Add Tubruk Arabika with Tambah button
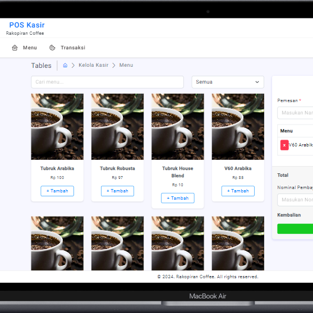313x313 pixels. [x=57, y=191]
